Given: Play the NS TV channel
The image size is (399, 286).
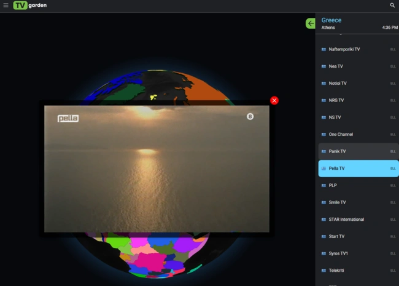Looking at the screenshot, I should 335,117.
